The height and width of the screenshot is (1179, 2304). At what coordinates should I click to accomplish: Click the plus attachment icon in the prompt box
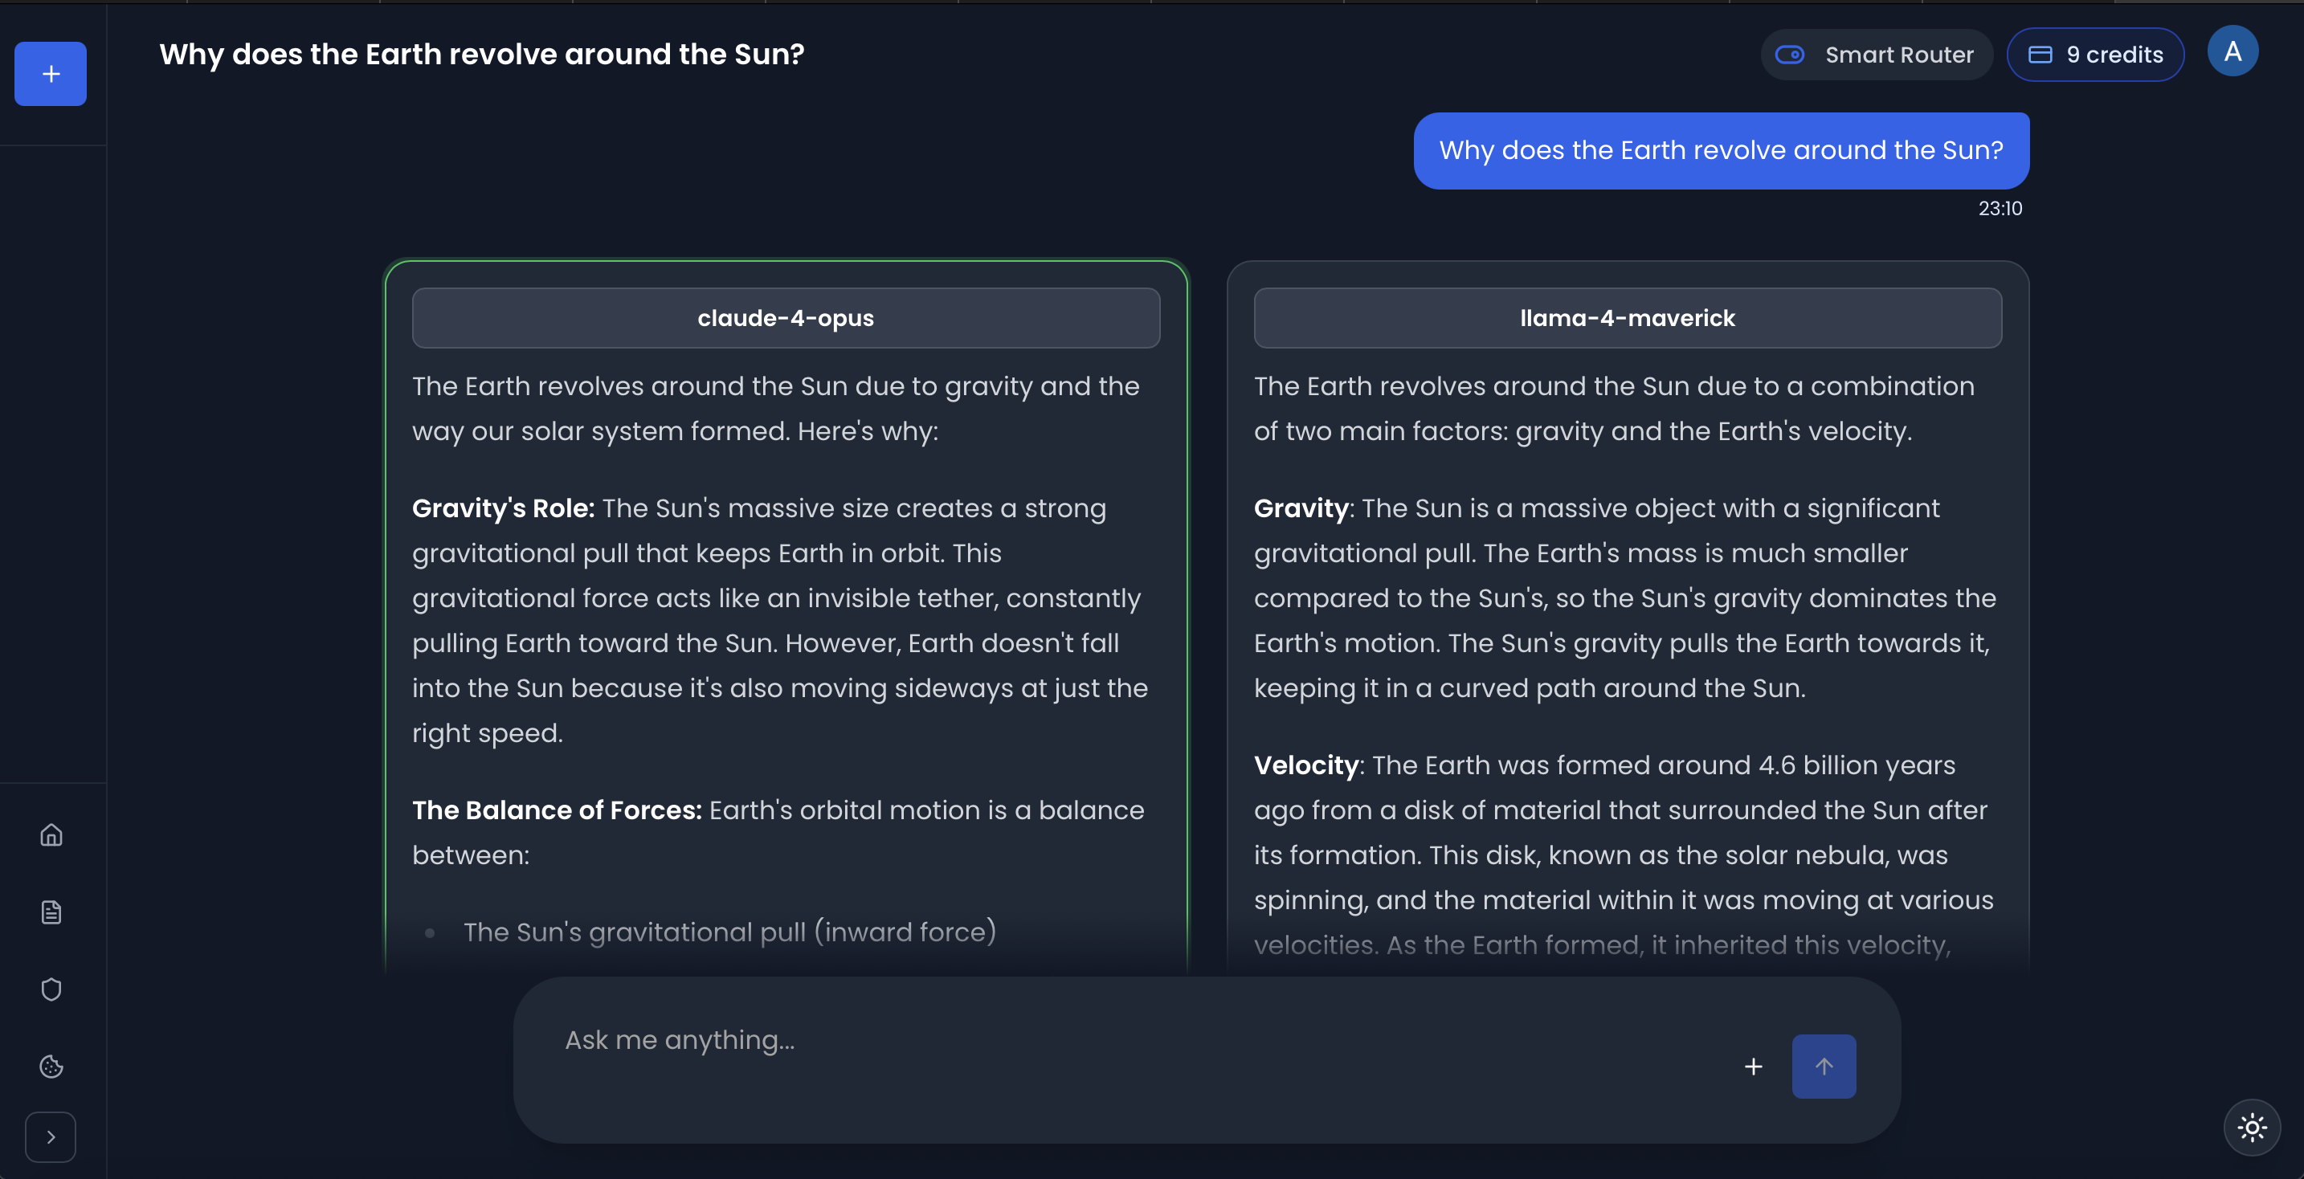[1753, 1066]
